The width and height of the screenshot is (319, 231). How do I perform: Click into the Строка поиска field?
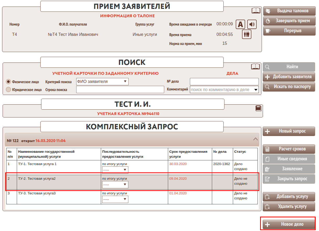click(x=120, y=89)
